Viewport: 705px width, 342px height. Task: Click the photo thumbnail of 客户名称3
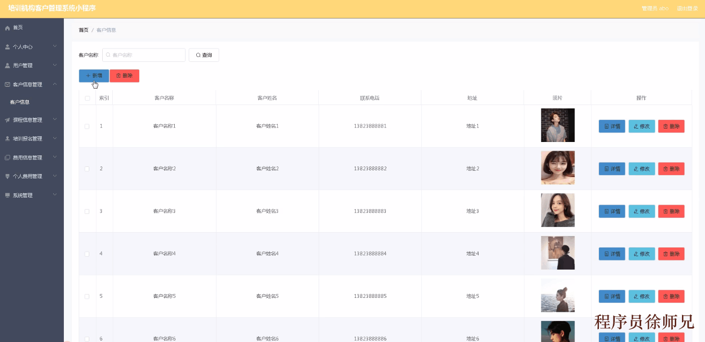coord(558,210)
